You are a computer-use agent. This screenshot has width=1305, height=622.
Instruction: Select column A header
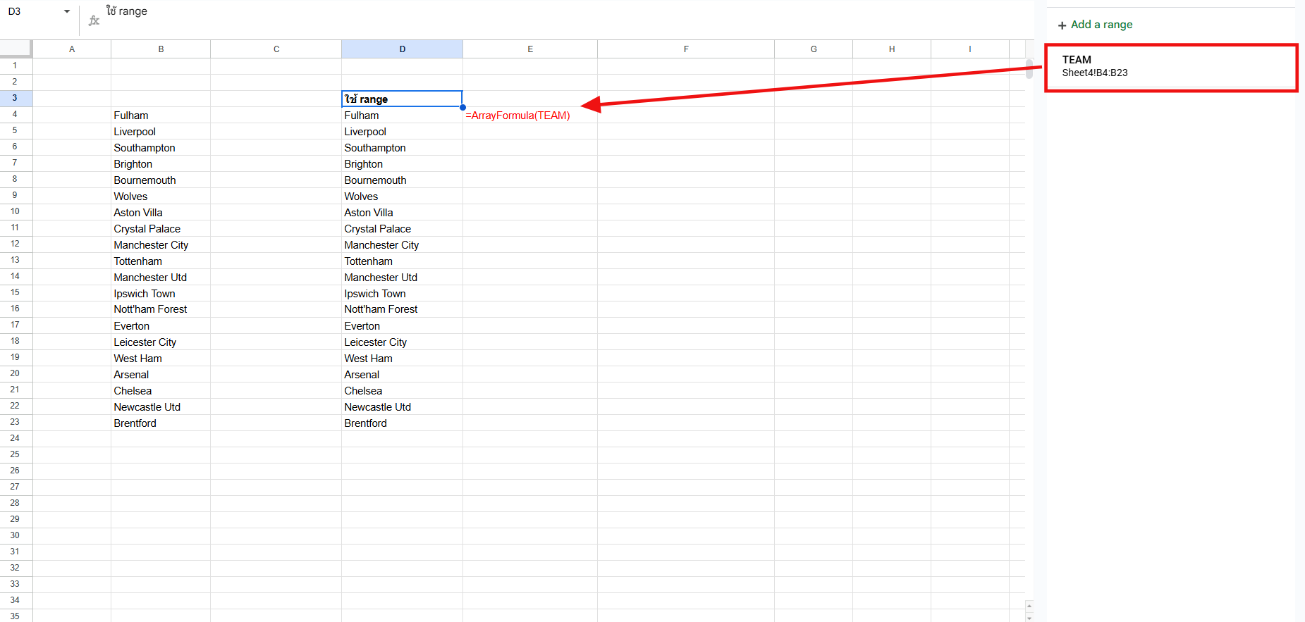(72, 49)
